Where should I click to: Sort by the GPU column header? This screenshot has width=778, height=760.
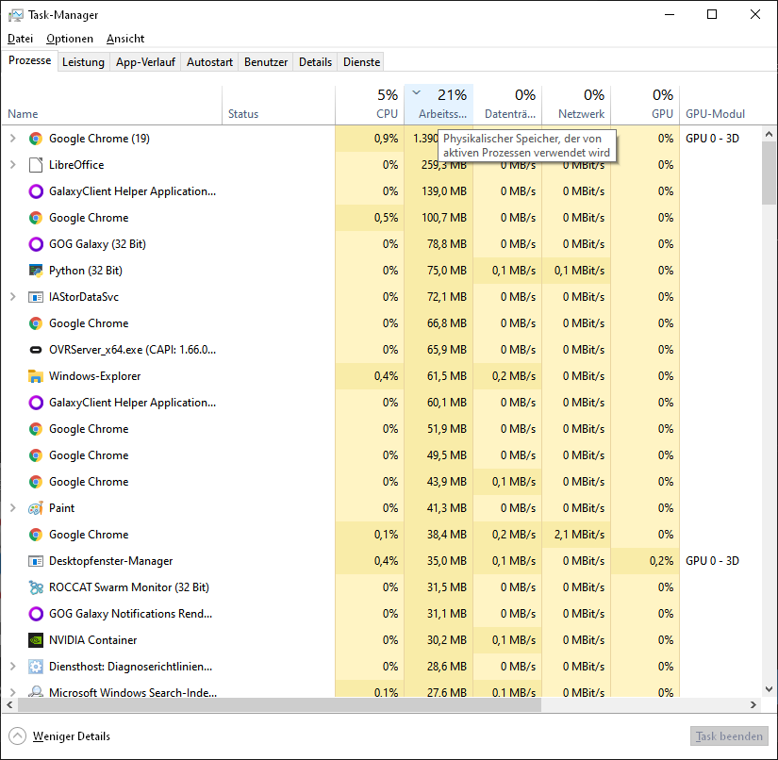tap(645, 105)
